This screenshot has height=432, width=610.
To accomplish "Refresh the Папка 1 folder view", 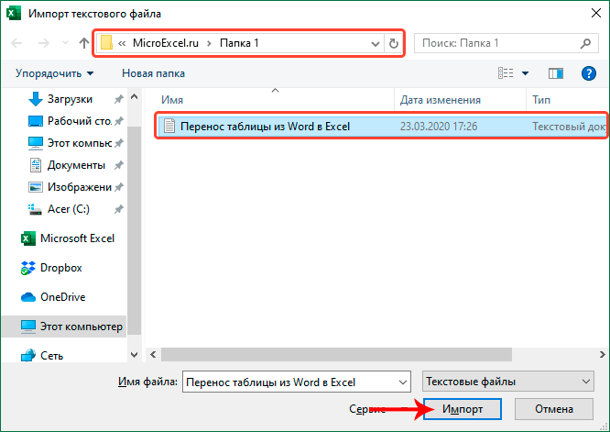I will click(x=394, y=43).
